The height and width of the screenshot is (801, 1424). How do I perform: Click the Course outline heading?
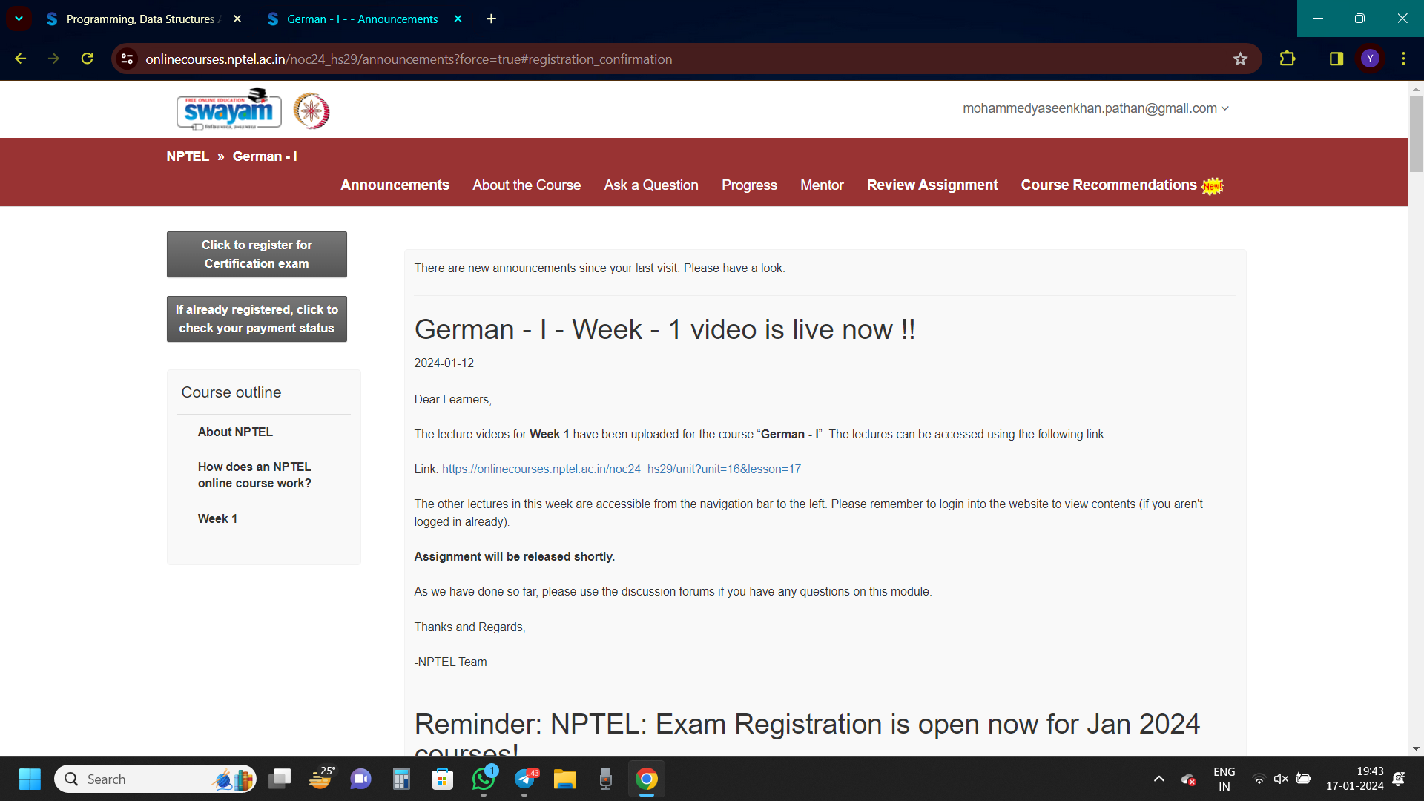pos(231,392)
